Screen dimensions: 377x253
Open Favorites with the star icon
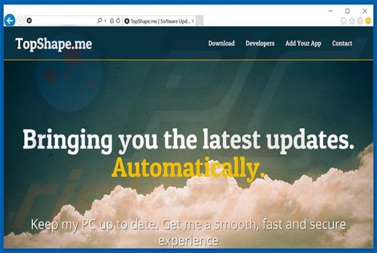pyautogui.click(x=351, y=21)
